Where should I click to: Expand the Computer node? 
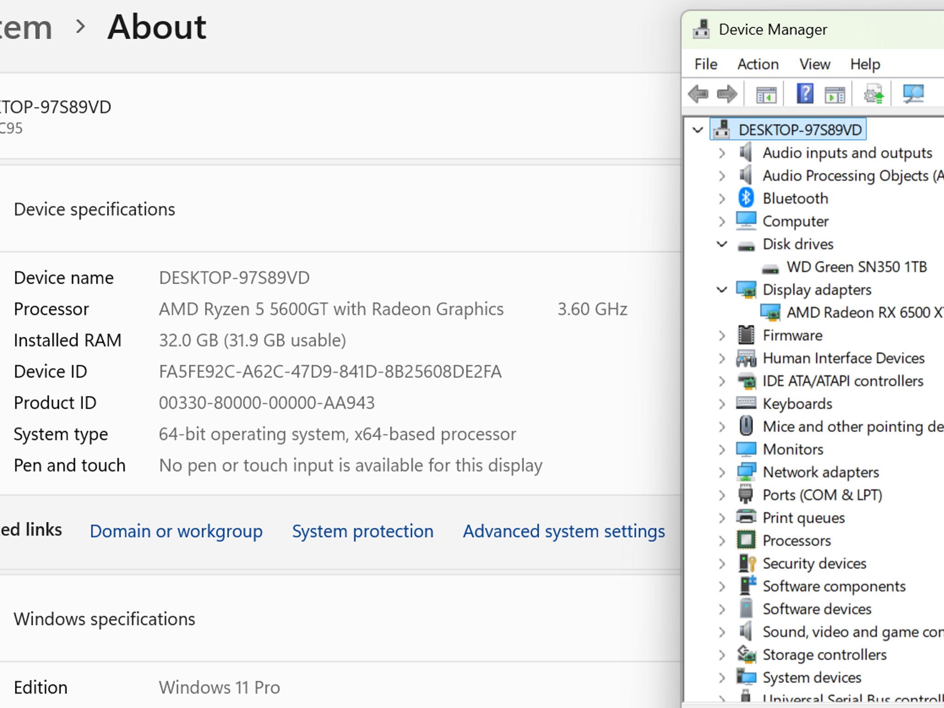722,221
